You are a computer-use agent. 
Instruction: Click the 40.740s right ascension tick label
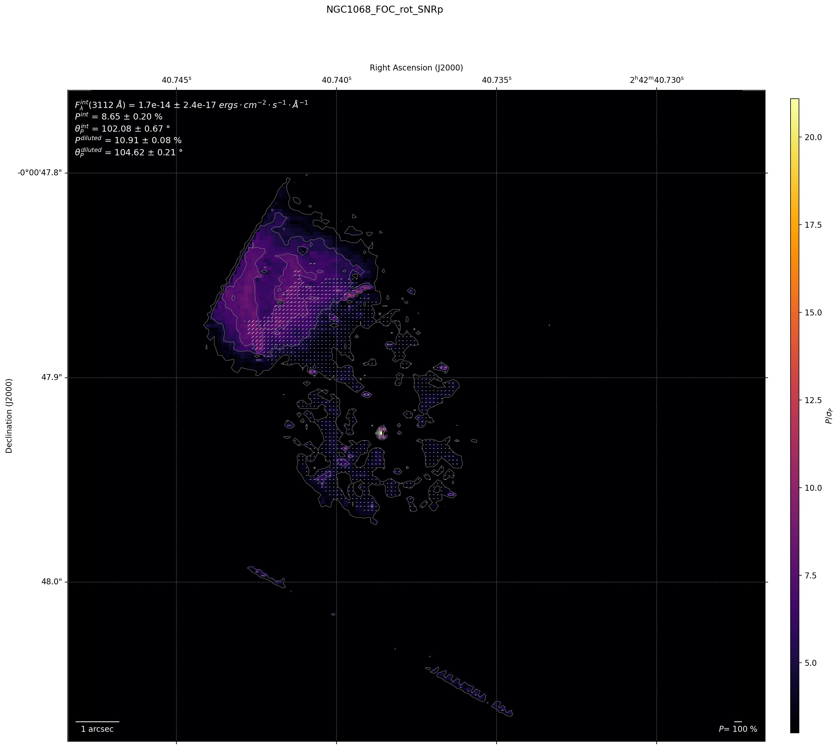336,80
